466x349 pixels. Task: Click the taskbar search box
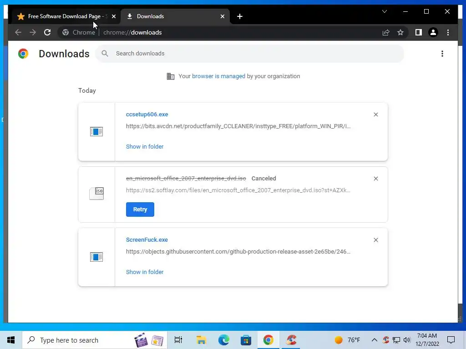[95, 340]
